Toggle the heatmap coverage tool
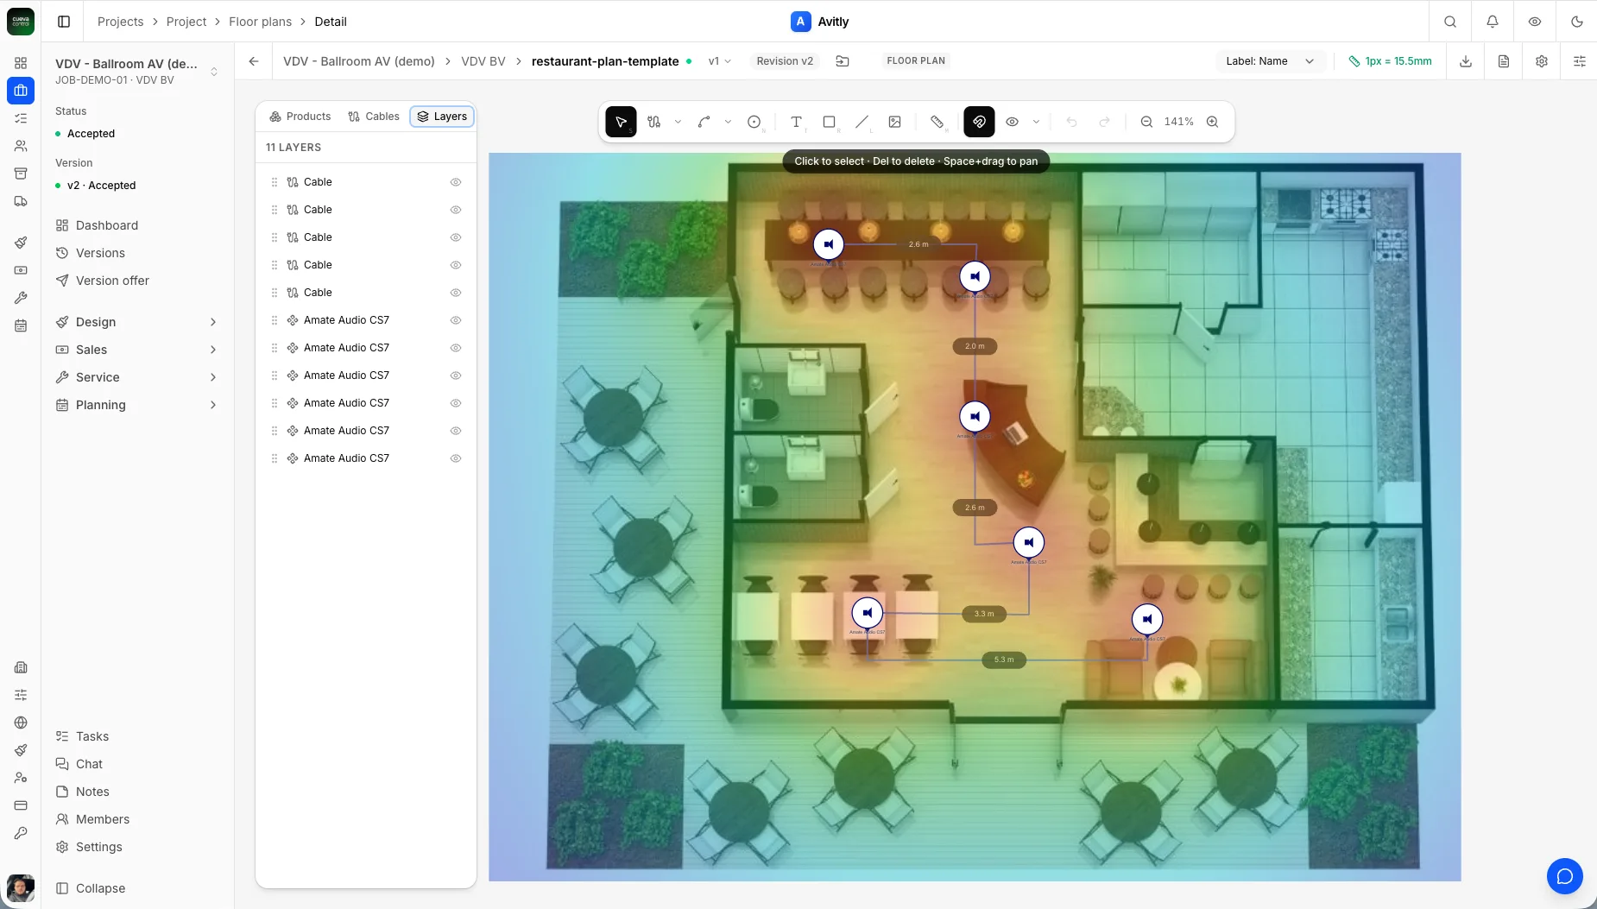This screenshot has width=1597, height=909. tap(979, 122)
